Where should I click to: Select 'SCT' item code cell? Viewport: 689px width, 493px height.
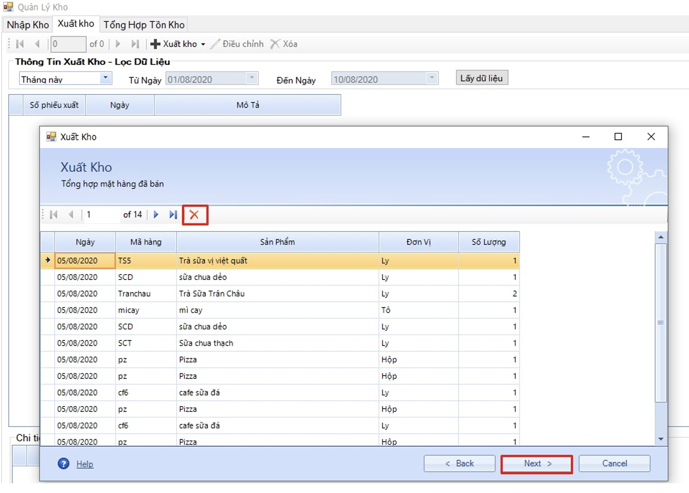146,343
